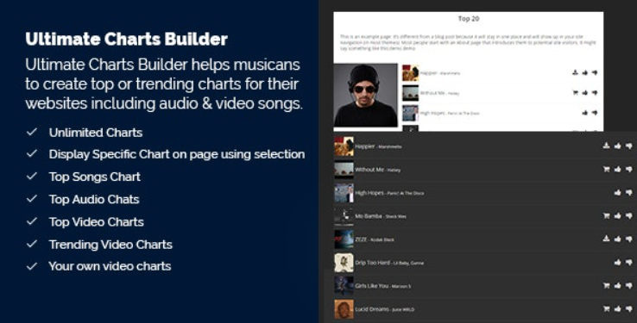Click cart icon on Without Me dark row

(x=606, y=170)
